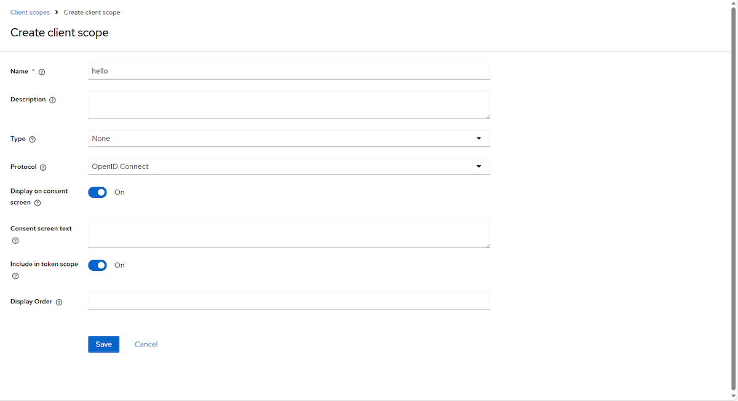Image resolution: width=738 pixels, height=401 pixels.
Task: Click help icon for Display on consent screen
Action: tap(38, 203)
